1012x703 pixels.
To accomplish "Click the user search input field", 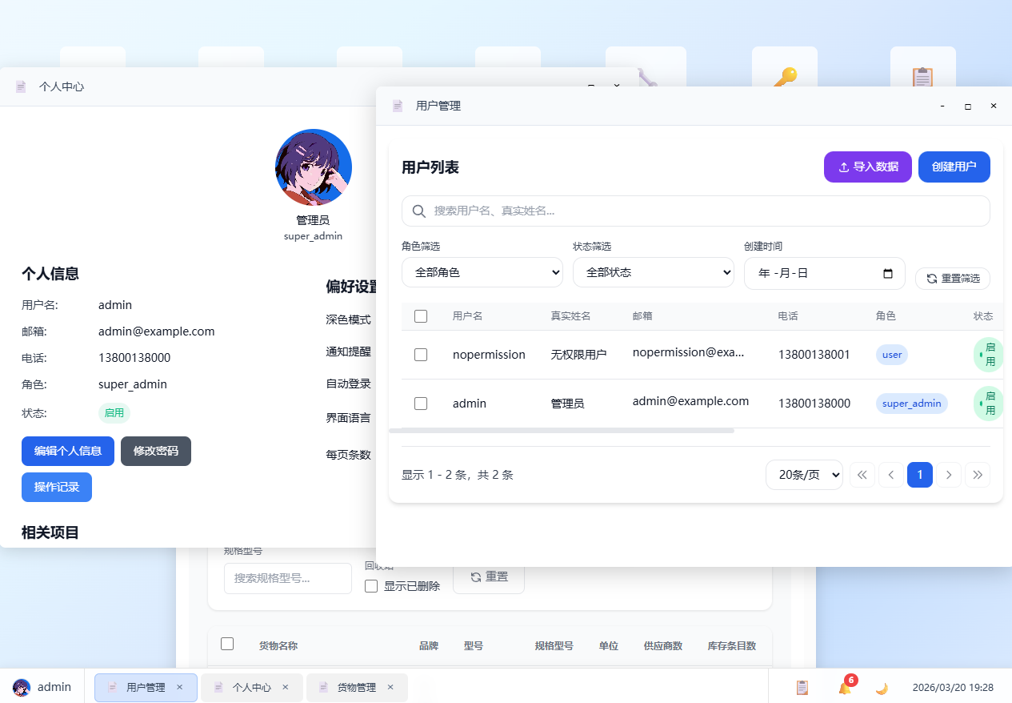I will tap(694, 211).
